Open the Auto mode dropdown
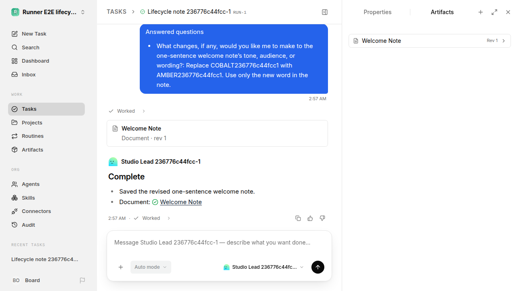Viewport: 517px width, 291px height. point(151,267)
